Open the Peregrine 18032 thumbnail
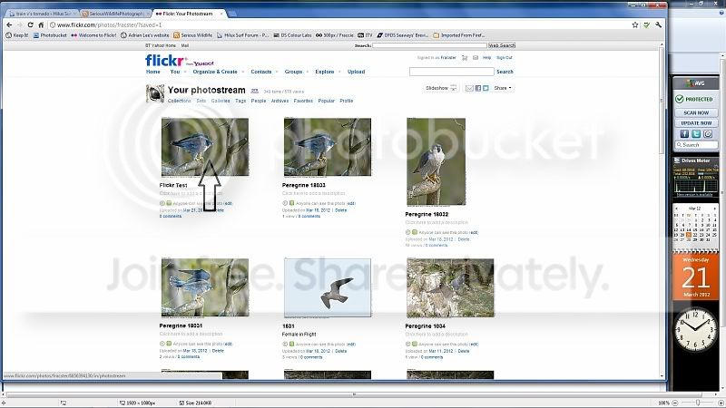726x408 pixels. (x=437, y=161)
